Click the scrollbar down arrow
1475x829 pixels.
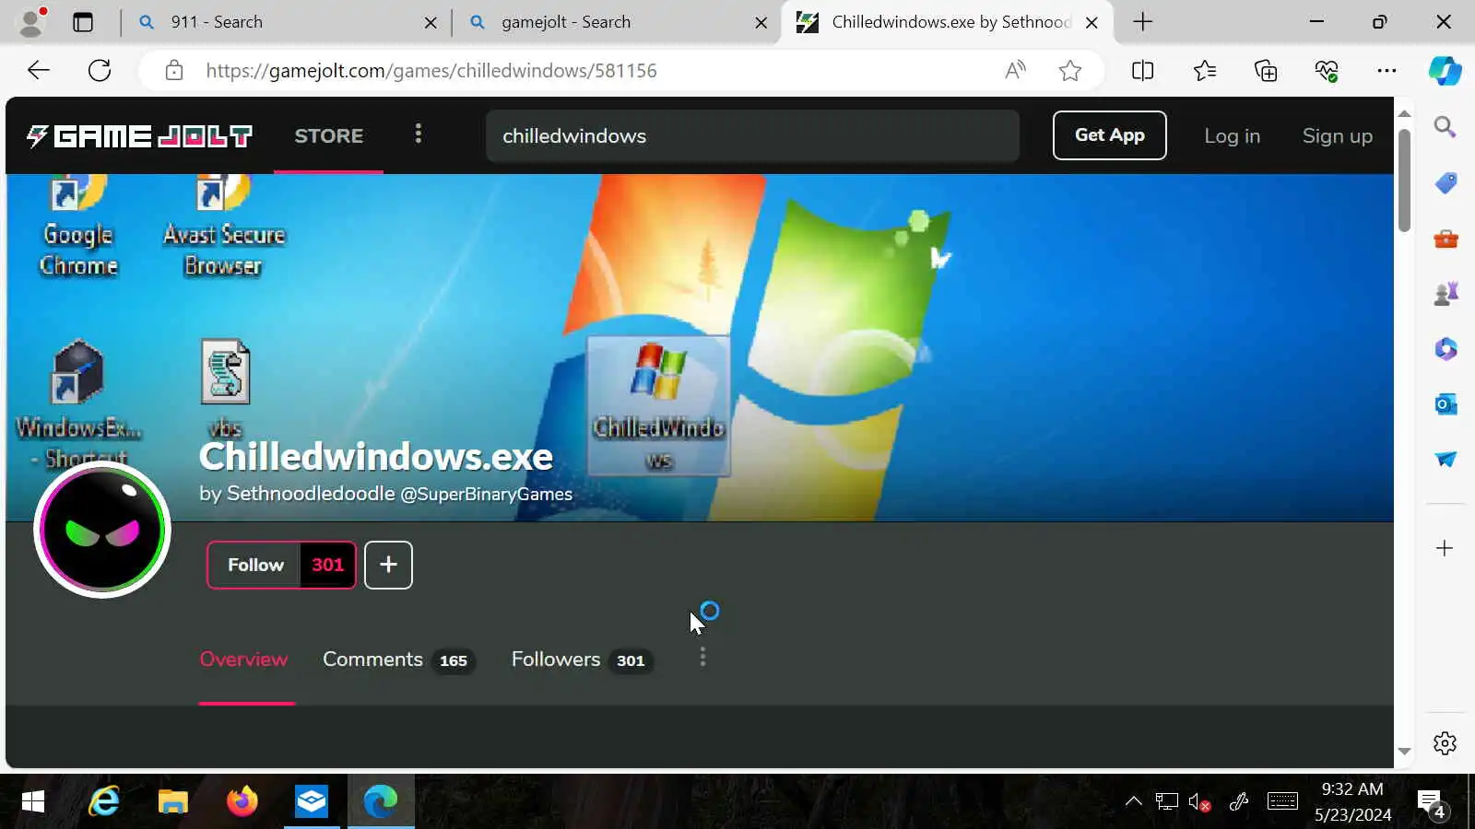[1404, 752]
